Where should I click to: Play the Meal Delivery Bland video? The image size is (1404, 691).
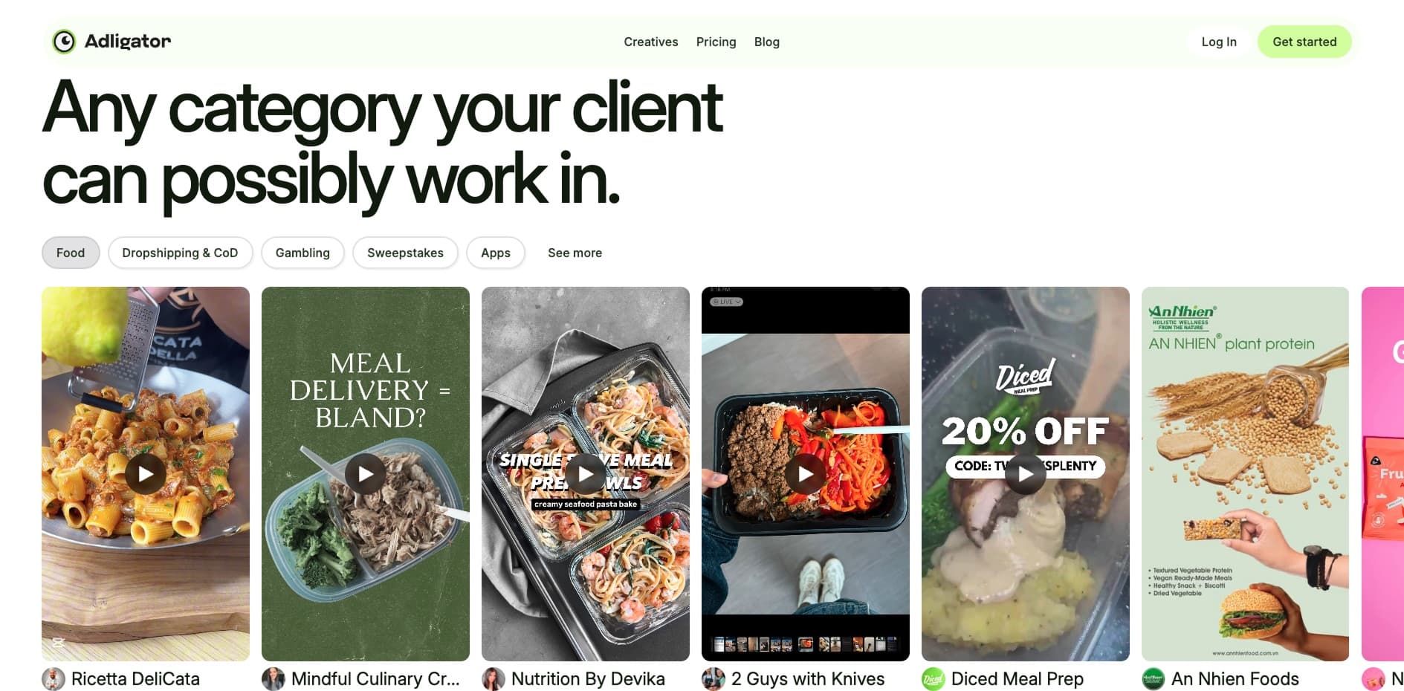pyautogui.click(x=366, y=473)
